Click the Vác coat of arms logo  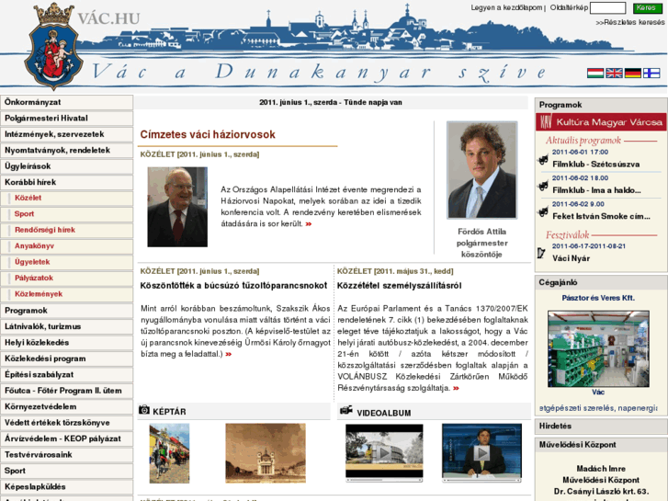pyautogui.click(x=53, y=46)
